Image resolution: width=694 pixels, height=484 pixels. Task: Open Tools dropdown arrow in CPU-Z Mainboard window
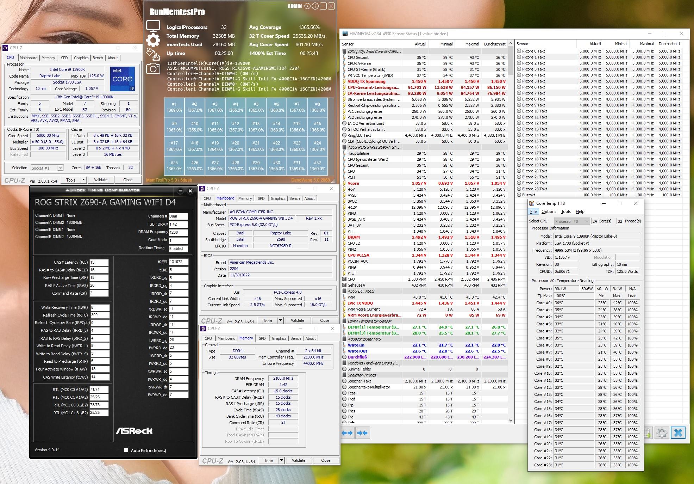tap(280, 320)
